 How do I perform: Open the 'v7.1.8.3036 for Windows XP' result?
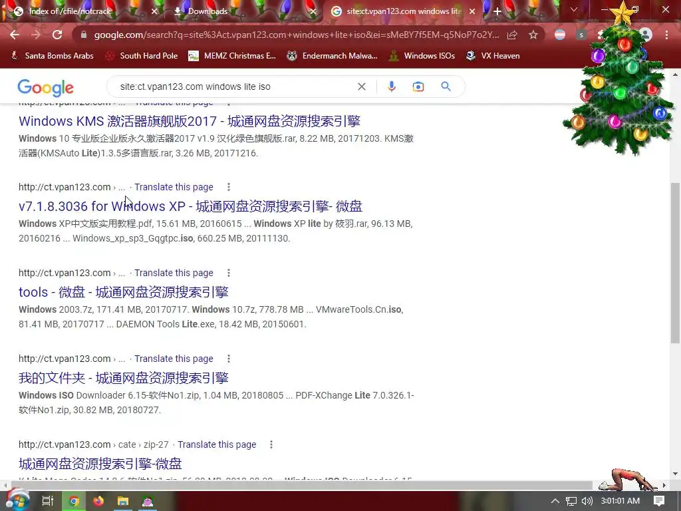click(x=190, y=206)
